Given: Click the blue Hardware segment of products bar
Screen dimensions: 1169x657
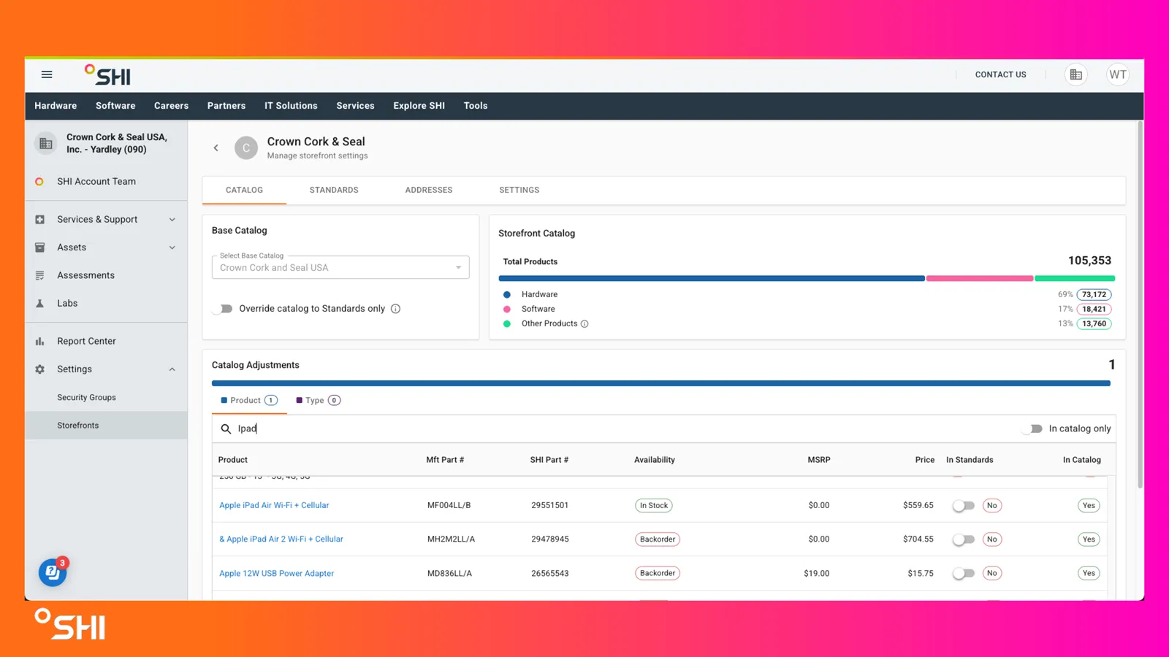Looking at the screenshot, I should coord(712,279).
